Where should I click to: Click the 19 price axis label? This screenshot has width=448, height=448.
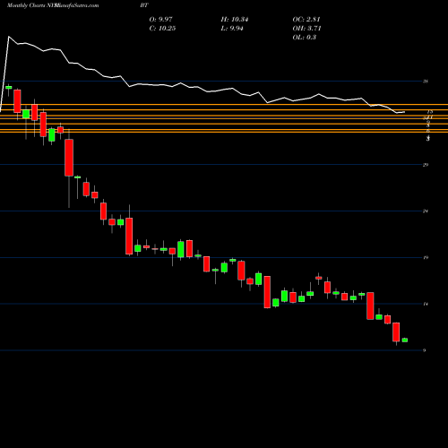coord(426,257)
